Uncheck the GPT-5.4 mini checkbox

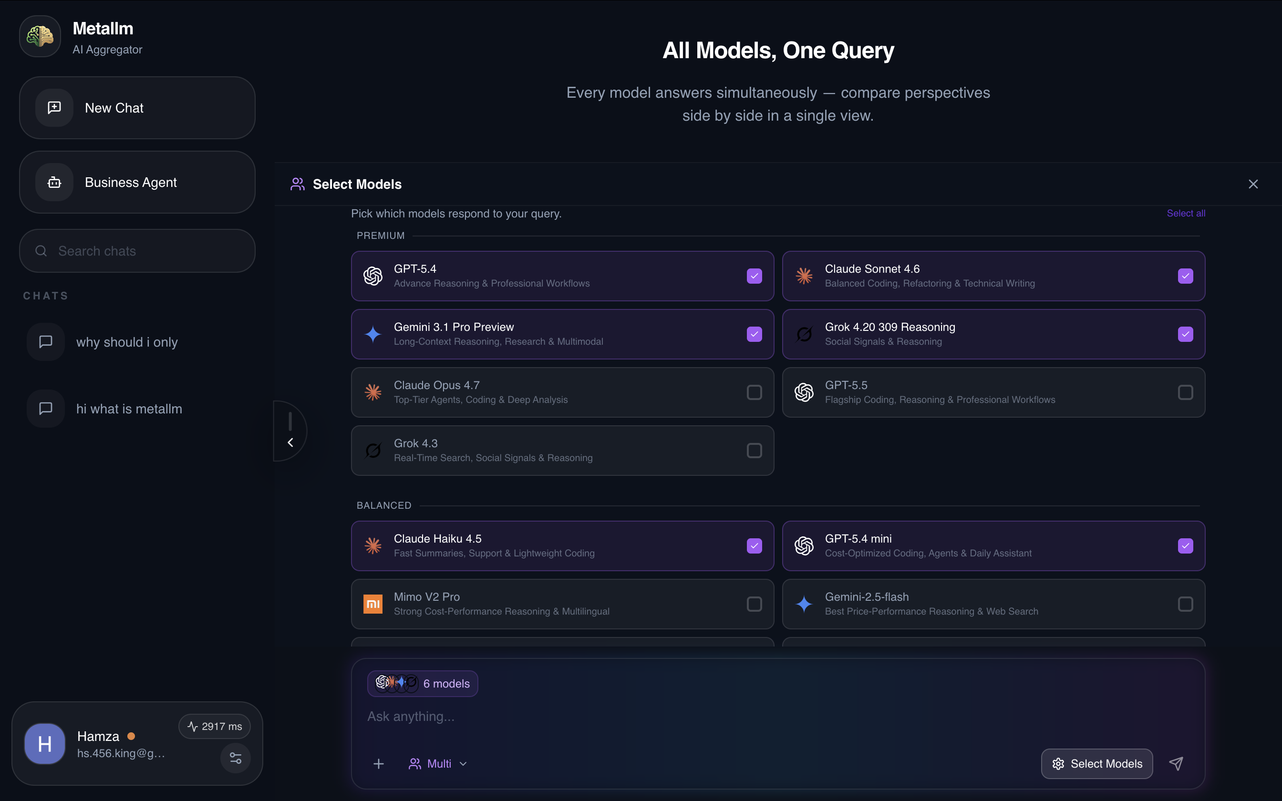1186,545
